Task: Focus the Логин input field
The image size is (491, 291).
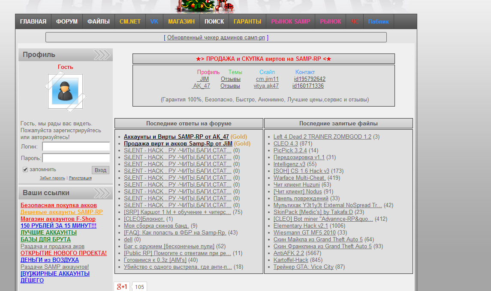Action: 76,147
